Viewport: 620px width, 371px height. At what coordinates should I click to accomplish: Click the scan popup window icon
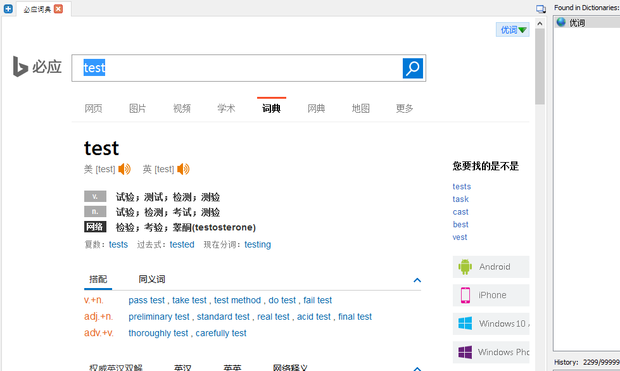pos(541,9)
